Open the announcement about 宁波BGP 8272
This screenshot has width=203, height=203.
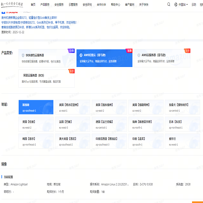pos(39,22)
